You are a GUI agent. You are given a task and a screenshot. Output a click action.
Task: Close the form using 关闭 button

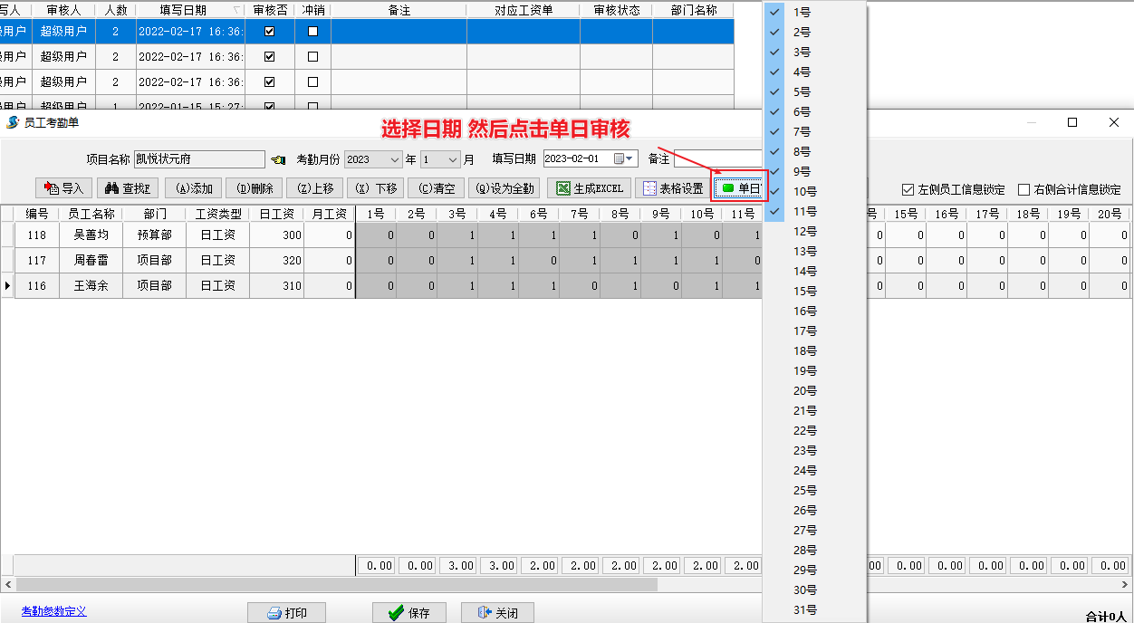click(x=496, y=613)
